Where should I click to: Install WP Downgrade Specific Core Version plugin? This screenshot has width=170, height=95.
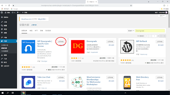click(x=61, y=42)
